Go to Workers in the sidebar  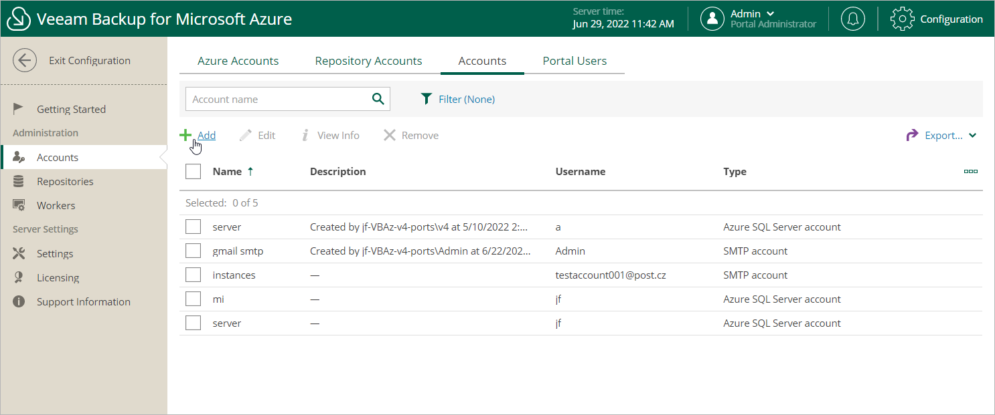(x=56, y=205)
